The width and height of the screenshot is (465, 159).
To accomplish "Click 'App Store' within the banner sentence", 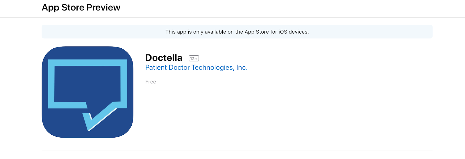I will [257, 32].
